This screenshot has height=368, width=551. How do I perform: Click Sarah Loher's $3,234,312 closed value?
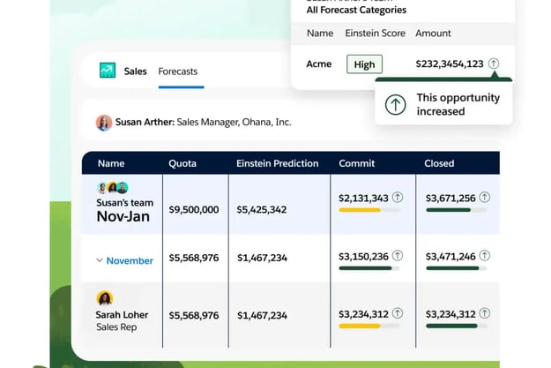450,314
